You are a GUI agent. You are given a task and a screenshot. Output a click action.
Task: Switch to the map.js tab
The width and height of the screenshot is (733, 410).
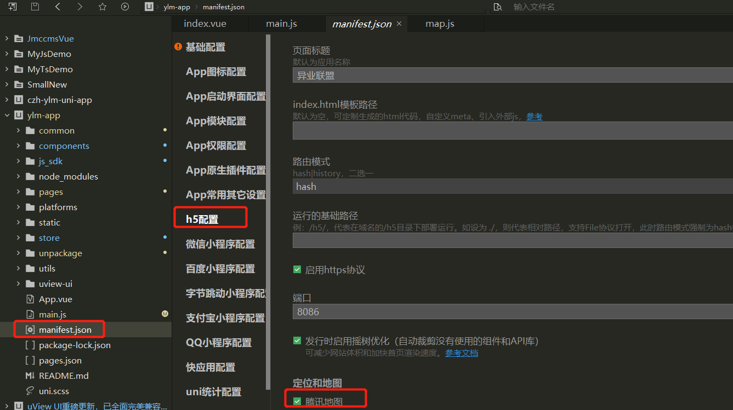(440, 24)
